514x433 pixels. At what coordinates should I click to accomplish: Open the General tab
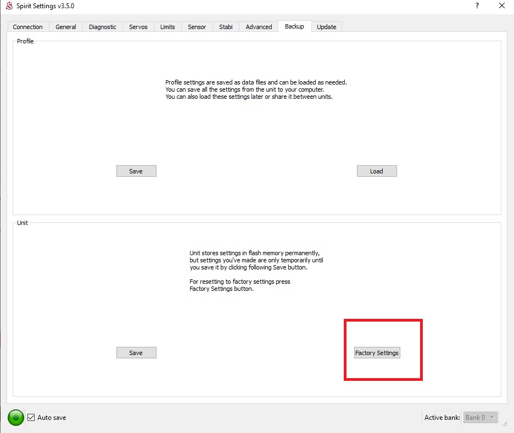pyautogui.click(x=66, y=27)
